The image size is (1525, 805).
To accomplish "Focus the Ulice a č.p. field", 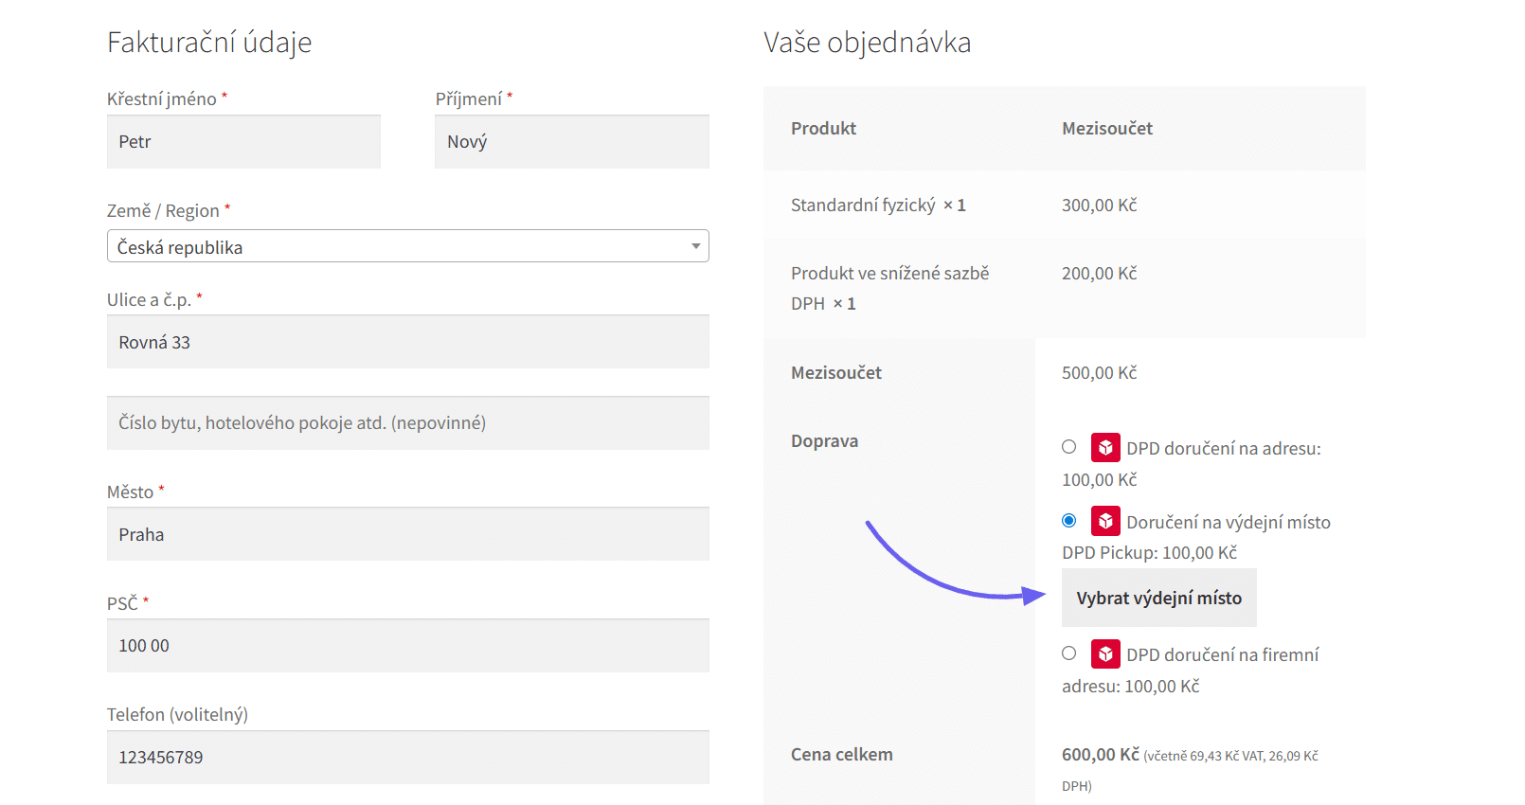I will pyautogui.click(x=407, y=342).
